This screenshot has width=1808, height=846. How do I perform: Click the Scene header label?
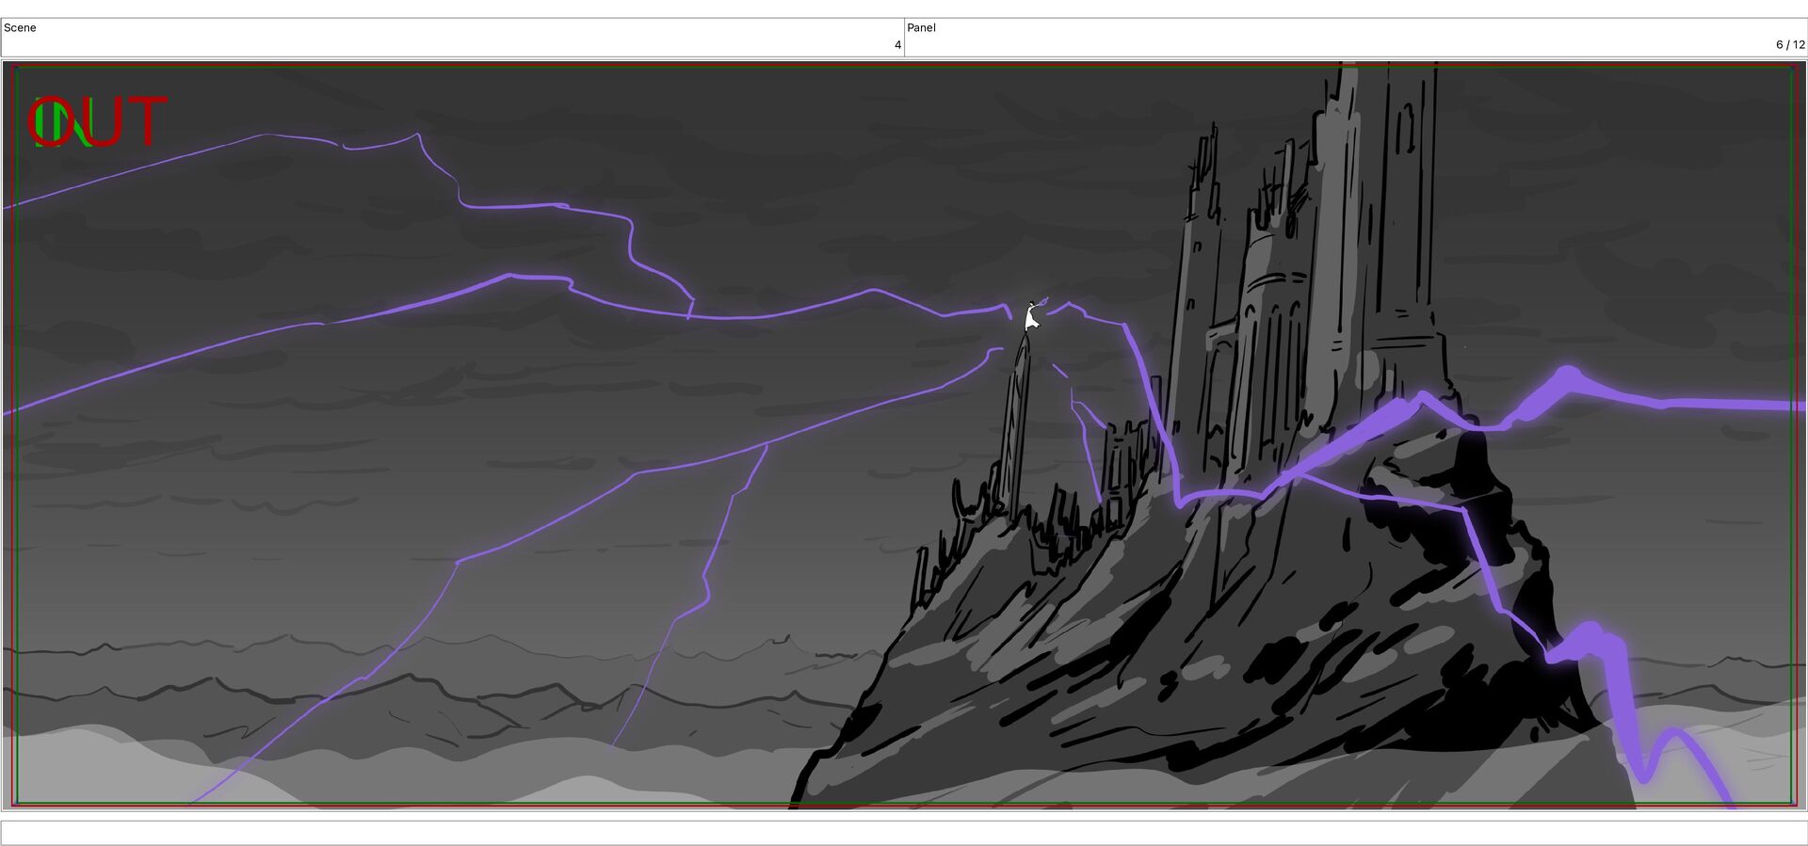pyautogui.click(x=20, y=27)
